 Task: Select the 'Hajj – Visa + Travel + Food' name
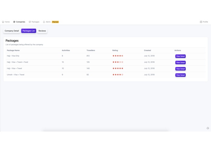18,62
